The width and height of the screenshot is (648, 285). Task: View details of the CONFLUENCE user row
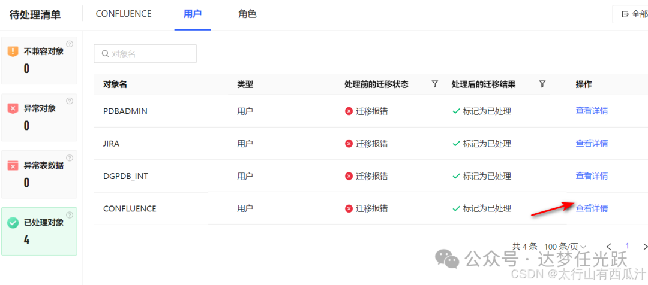pos(592,208)
